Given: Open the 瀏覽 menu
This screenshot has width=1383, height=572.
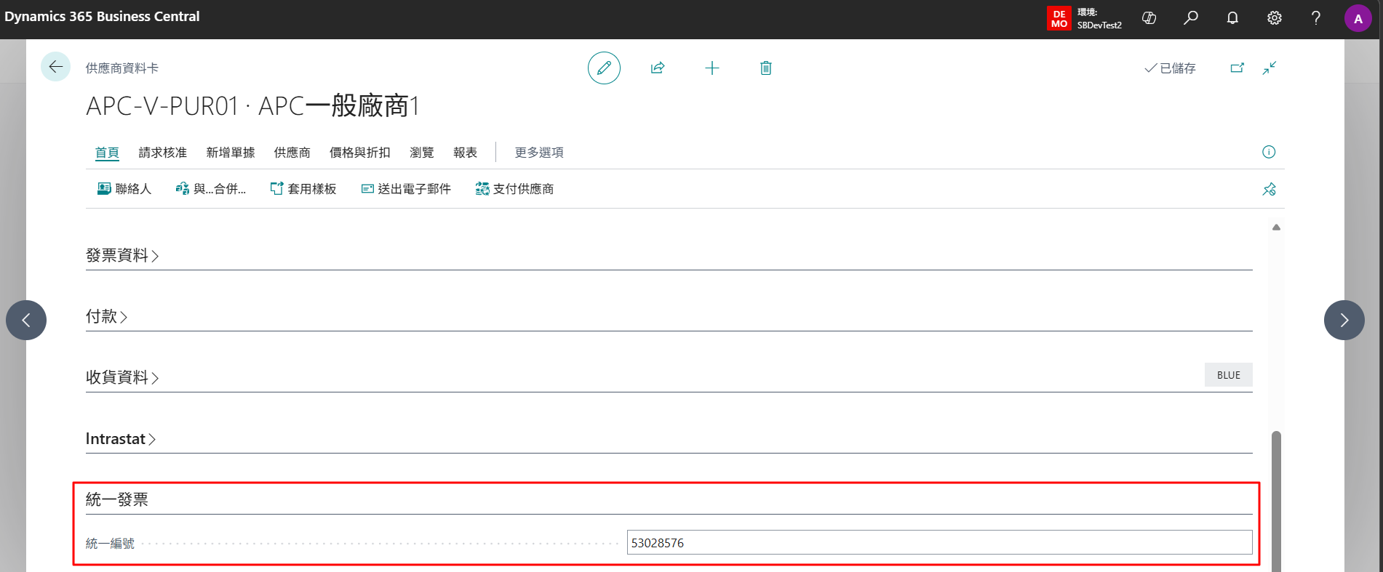Looking at the screenshot, I should point(422,153).
